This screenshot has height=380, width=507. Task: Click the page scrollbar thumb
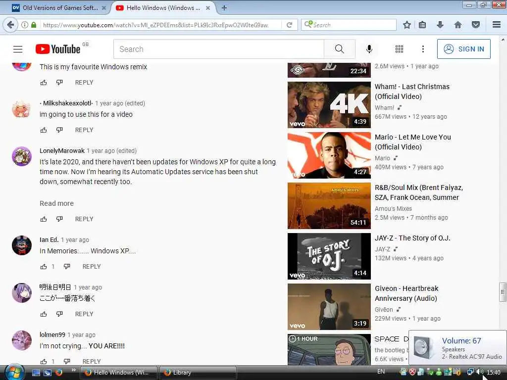pos(503,292)
